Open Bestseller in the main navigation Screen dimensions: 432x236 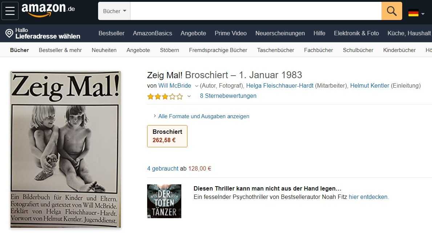(x=112, y=33)
